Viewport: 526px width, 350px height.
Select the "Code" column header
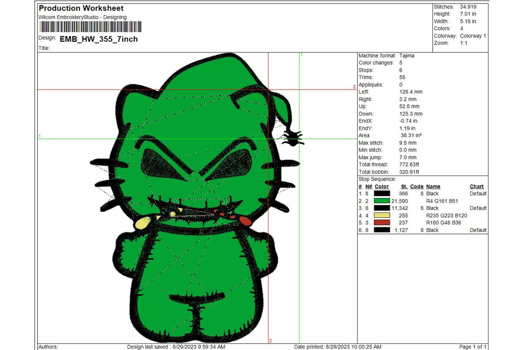click(x=417, y=187)
